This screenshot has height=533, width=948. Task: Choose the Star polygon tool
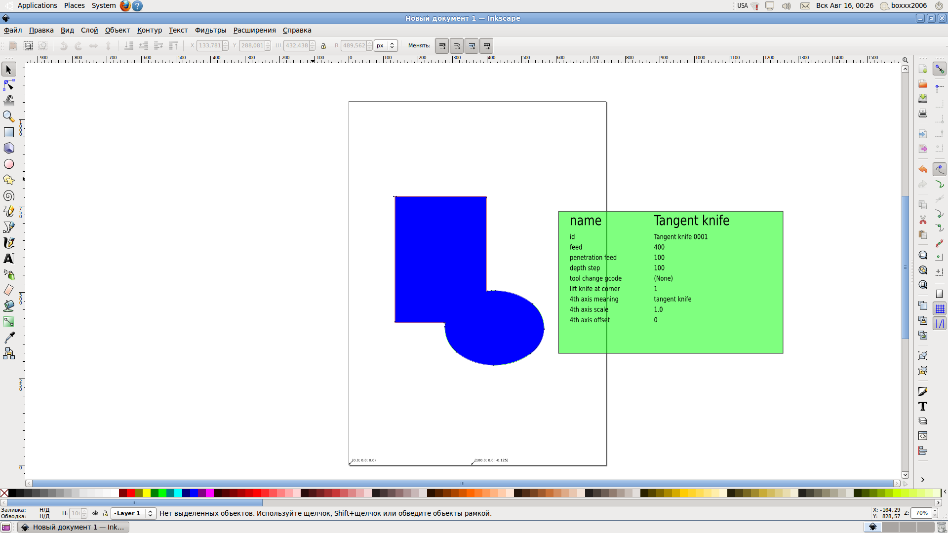click(9, 180)
